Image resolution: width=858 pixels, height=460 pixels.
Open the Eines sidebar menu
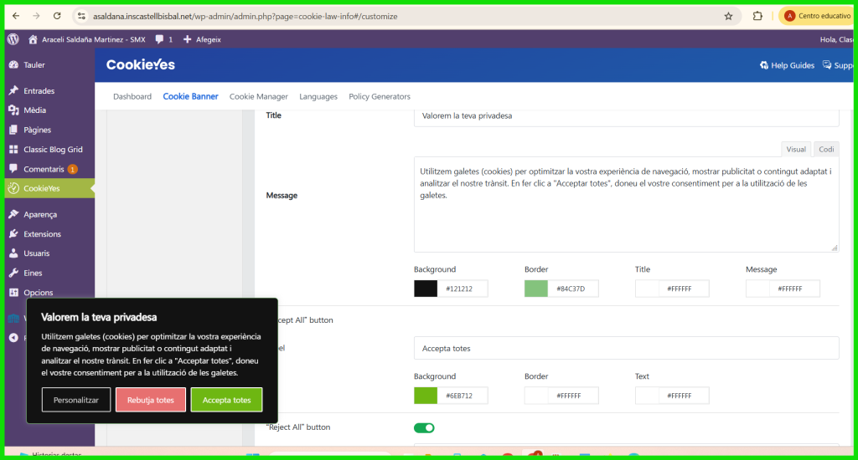(33, 273)
